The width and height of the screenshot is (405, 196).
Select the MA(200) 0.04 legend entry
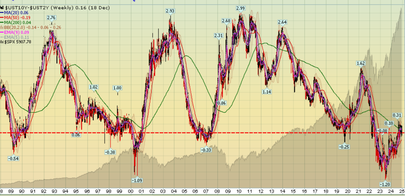[x=17, y=23]
